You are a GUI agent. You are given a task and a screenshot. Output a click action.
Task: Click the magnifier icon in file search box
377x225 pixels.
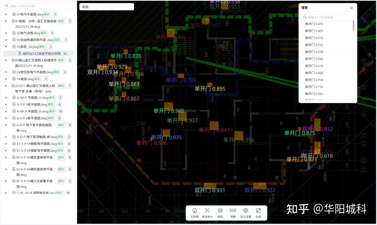point(6,6)
